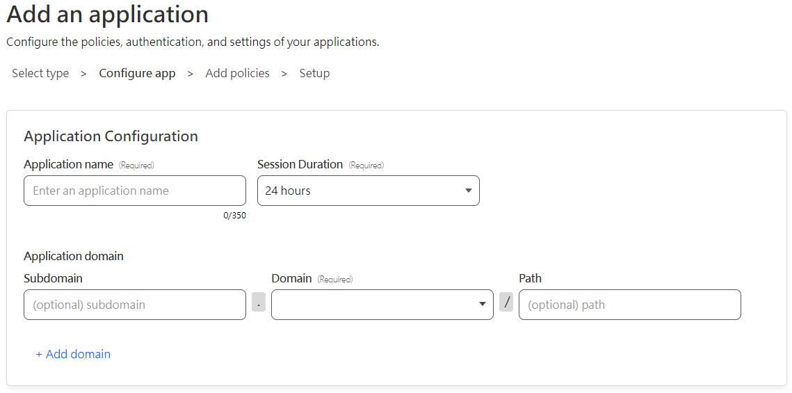Click the Application name text field

click(135, 191)
